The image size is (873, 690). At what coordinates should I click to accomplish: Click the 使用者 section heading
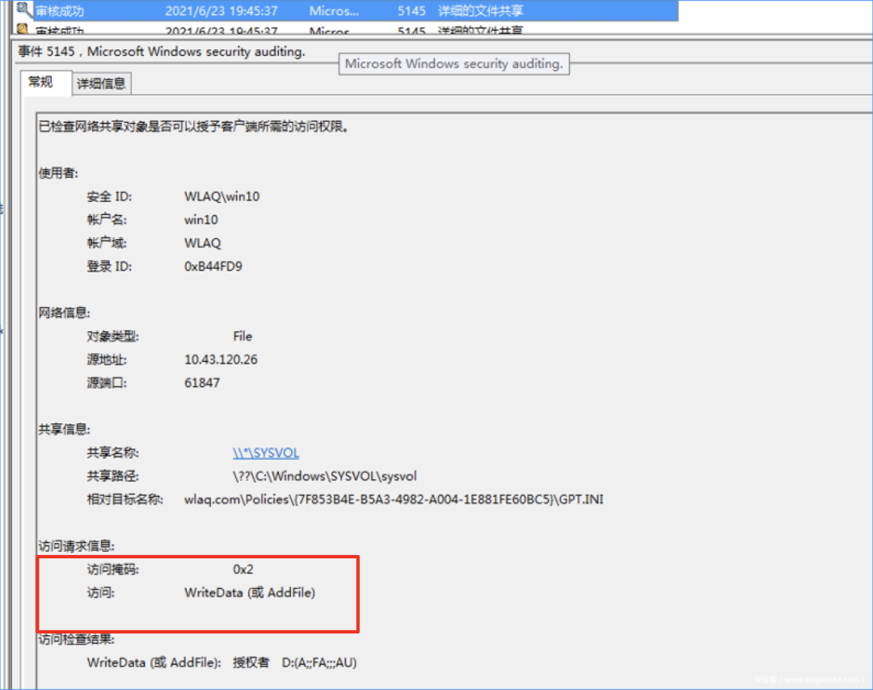pyautogui.click(x=58, y=173)
